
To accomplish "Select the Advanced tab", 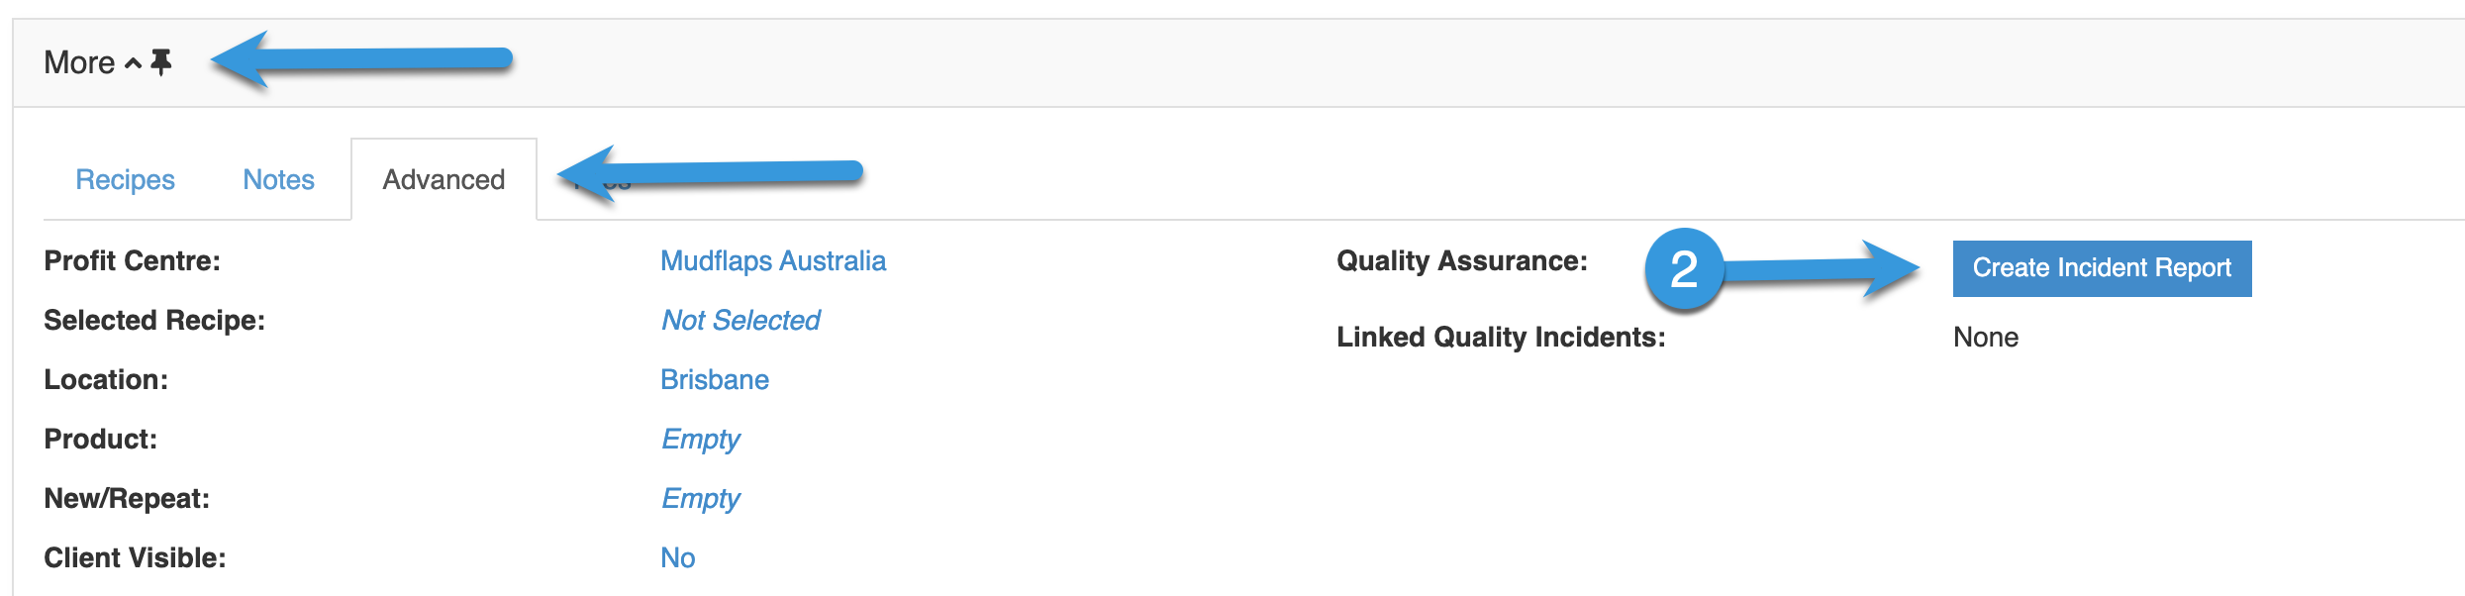I will (x=444, y=179).
